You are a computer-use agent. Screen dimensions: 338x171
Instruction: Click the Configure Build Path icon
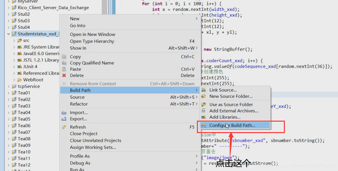point(203,126)
